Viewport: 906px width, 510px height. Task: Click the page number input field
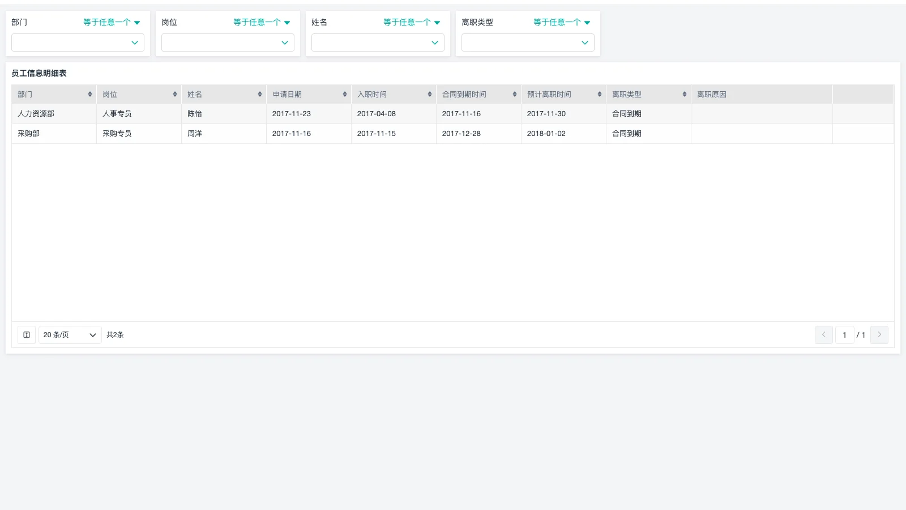844,335
